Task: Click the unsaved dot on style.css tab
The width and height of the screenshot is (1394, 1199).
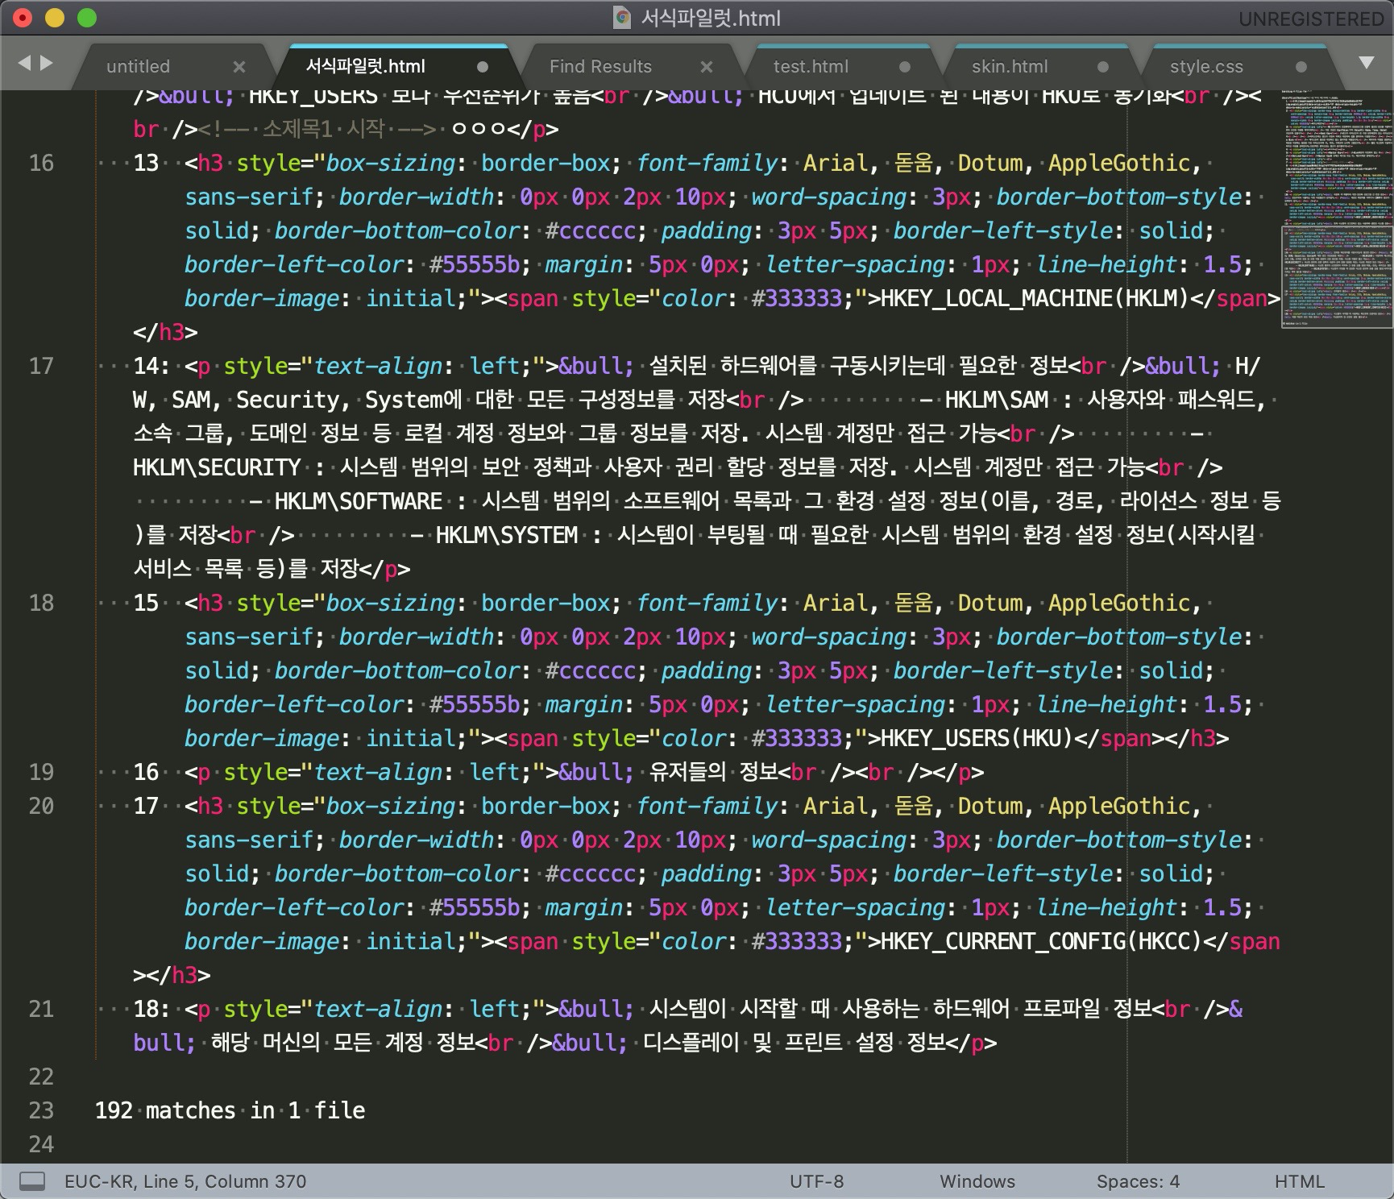Action: pos(1301,67)
